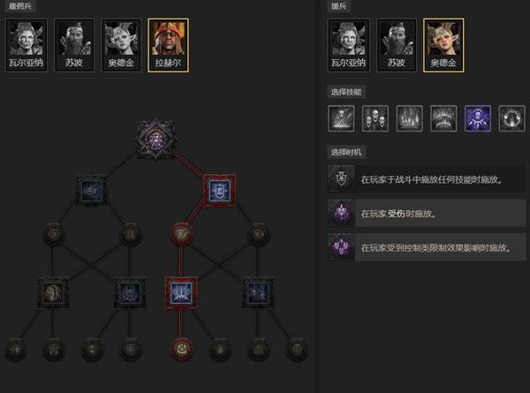Choose highlighted 奥德金 reinforcement portrait
The width and height of the screenshot is (530, 393).
pos(443,45)
